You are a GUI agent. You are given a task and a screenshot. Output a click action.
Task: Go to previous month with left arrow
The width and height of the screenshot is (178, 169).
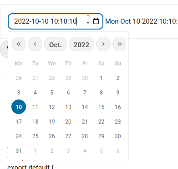coord(35,44)
